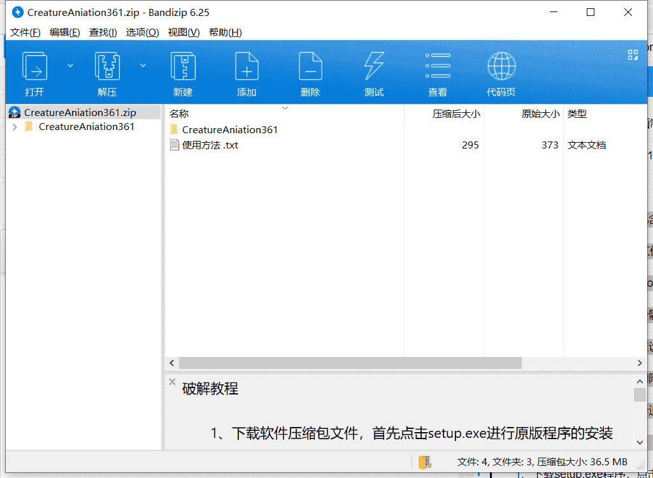This screenshot has width=653, height=478.
Task: Click the sort chevron above the 名称 column
Action: pos(285,108)
